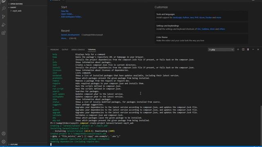Click 'Displays help for a command' text
This screenshot has width=262, height=147.
[90, 54]
